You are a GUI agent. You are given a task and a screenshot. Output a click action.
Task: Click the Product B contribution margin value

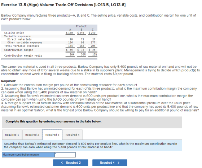coord(81,50)
